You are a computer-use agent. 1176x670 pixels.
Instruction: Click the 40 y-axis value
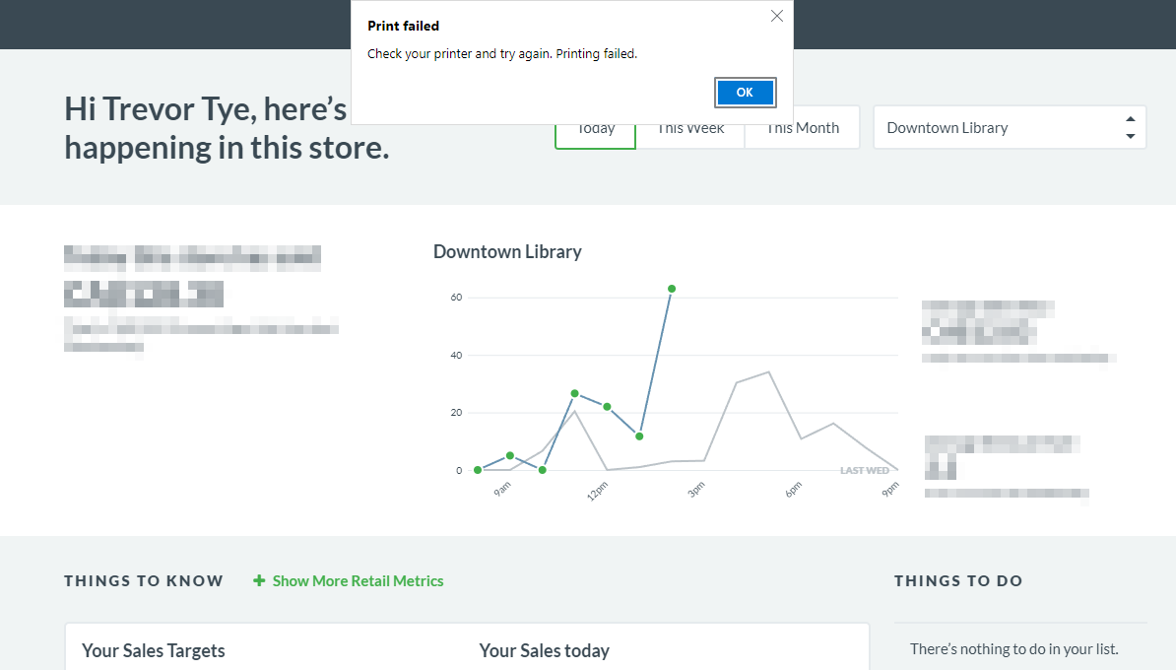pos(456,355)
